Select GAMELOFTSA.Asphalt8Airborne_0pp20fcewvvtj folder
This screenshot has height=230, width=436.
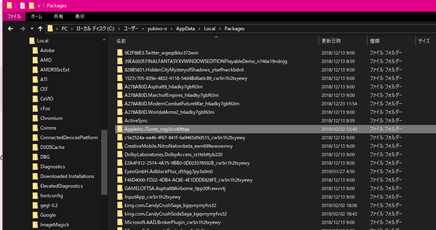pyautogui.click(x=175, y=188)
